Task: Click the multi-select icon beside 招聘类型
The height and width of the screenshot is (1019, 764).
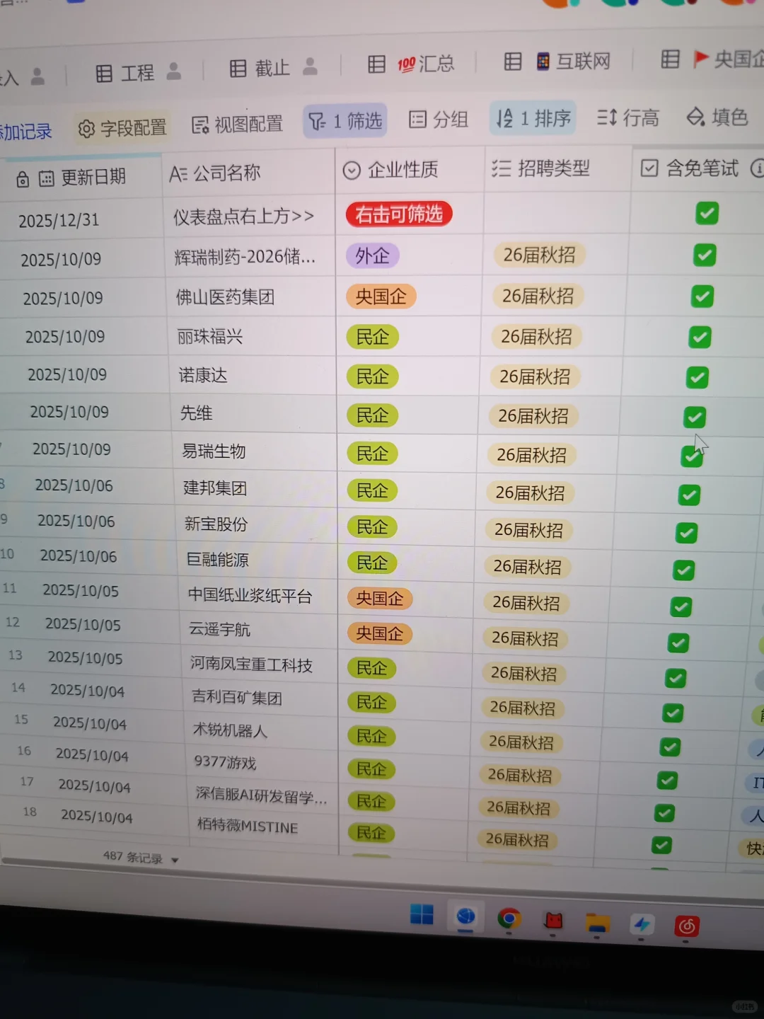Action: pos(501,168)
